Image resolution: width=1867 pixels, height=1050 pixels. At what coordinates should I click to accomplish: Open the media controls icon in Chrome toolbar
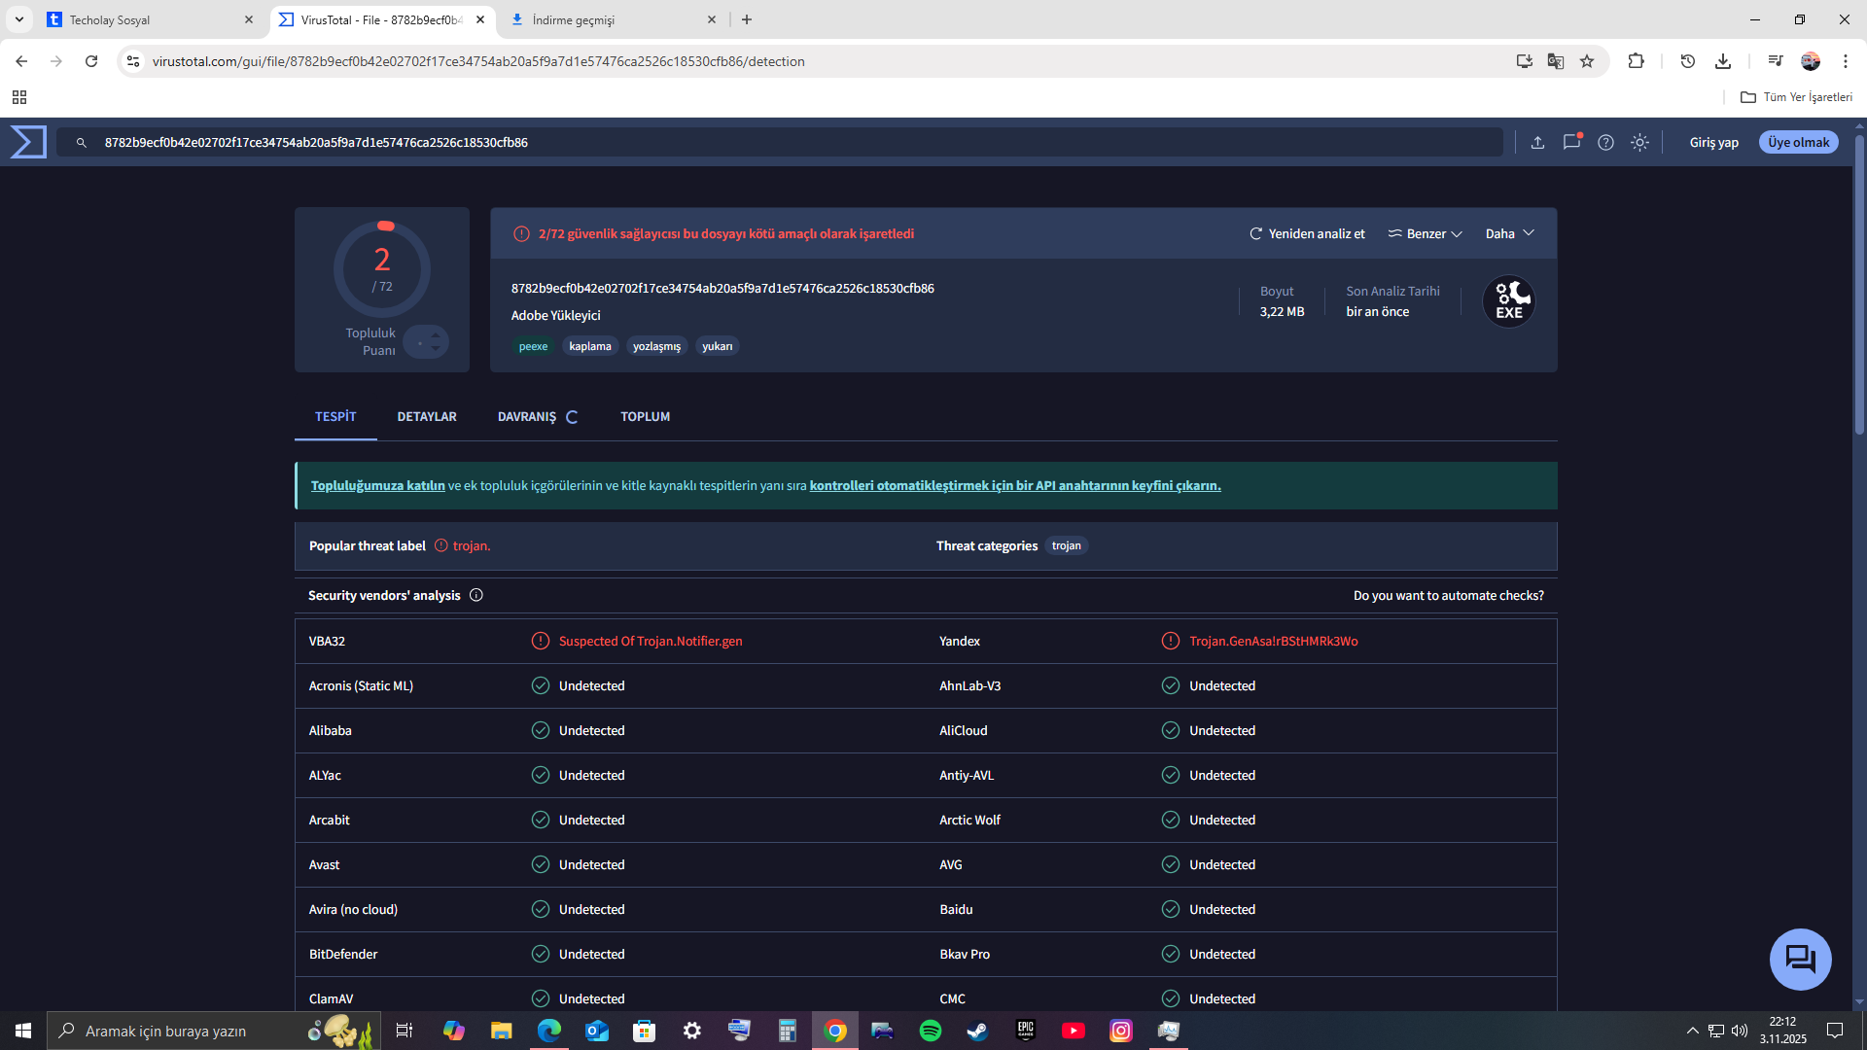pos(1776,61)
